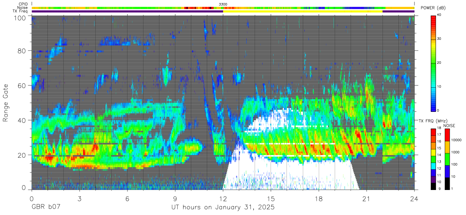The height and width of the screenshot is (215, 466).
Task: Click the 100 tick on Range Gate axis
Action: [x=19, y=18]
